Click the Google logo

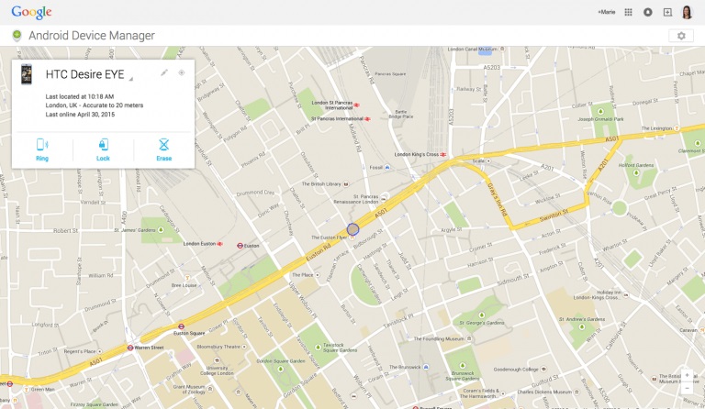pos(31,12)
